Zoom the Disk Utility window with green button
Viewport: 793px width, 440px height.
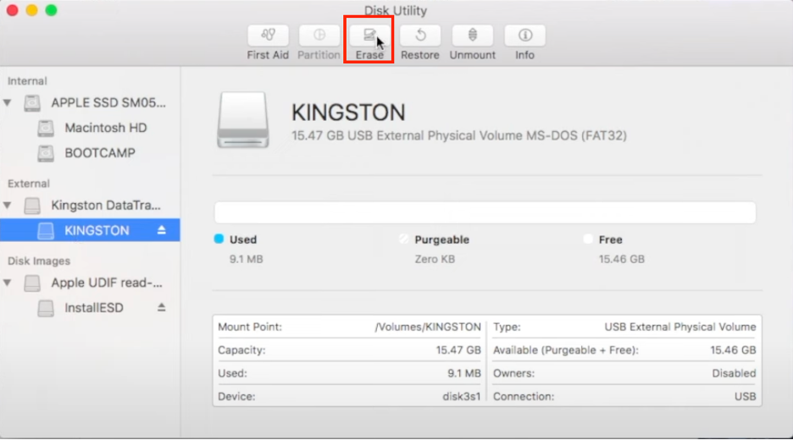coord(51,10)
